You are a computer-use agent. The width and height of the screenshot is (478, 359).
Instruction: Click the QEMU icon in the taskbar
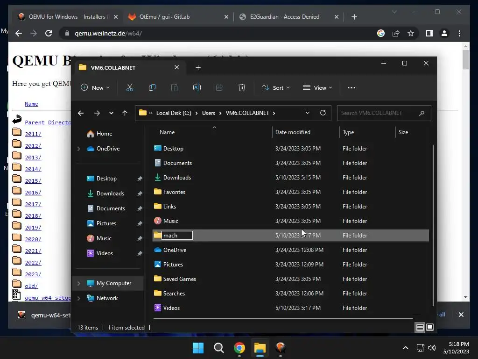[281, 348]
